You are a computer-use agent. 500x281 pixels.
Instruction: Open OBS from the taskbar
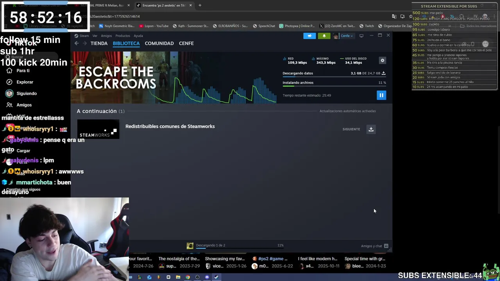click(x=197, y=277)
